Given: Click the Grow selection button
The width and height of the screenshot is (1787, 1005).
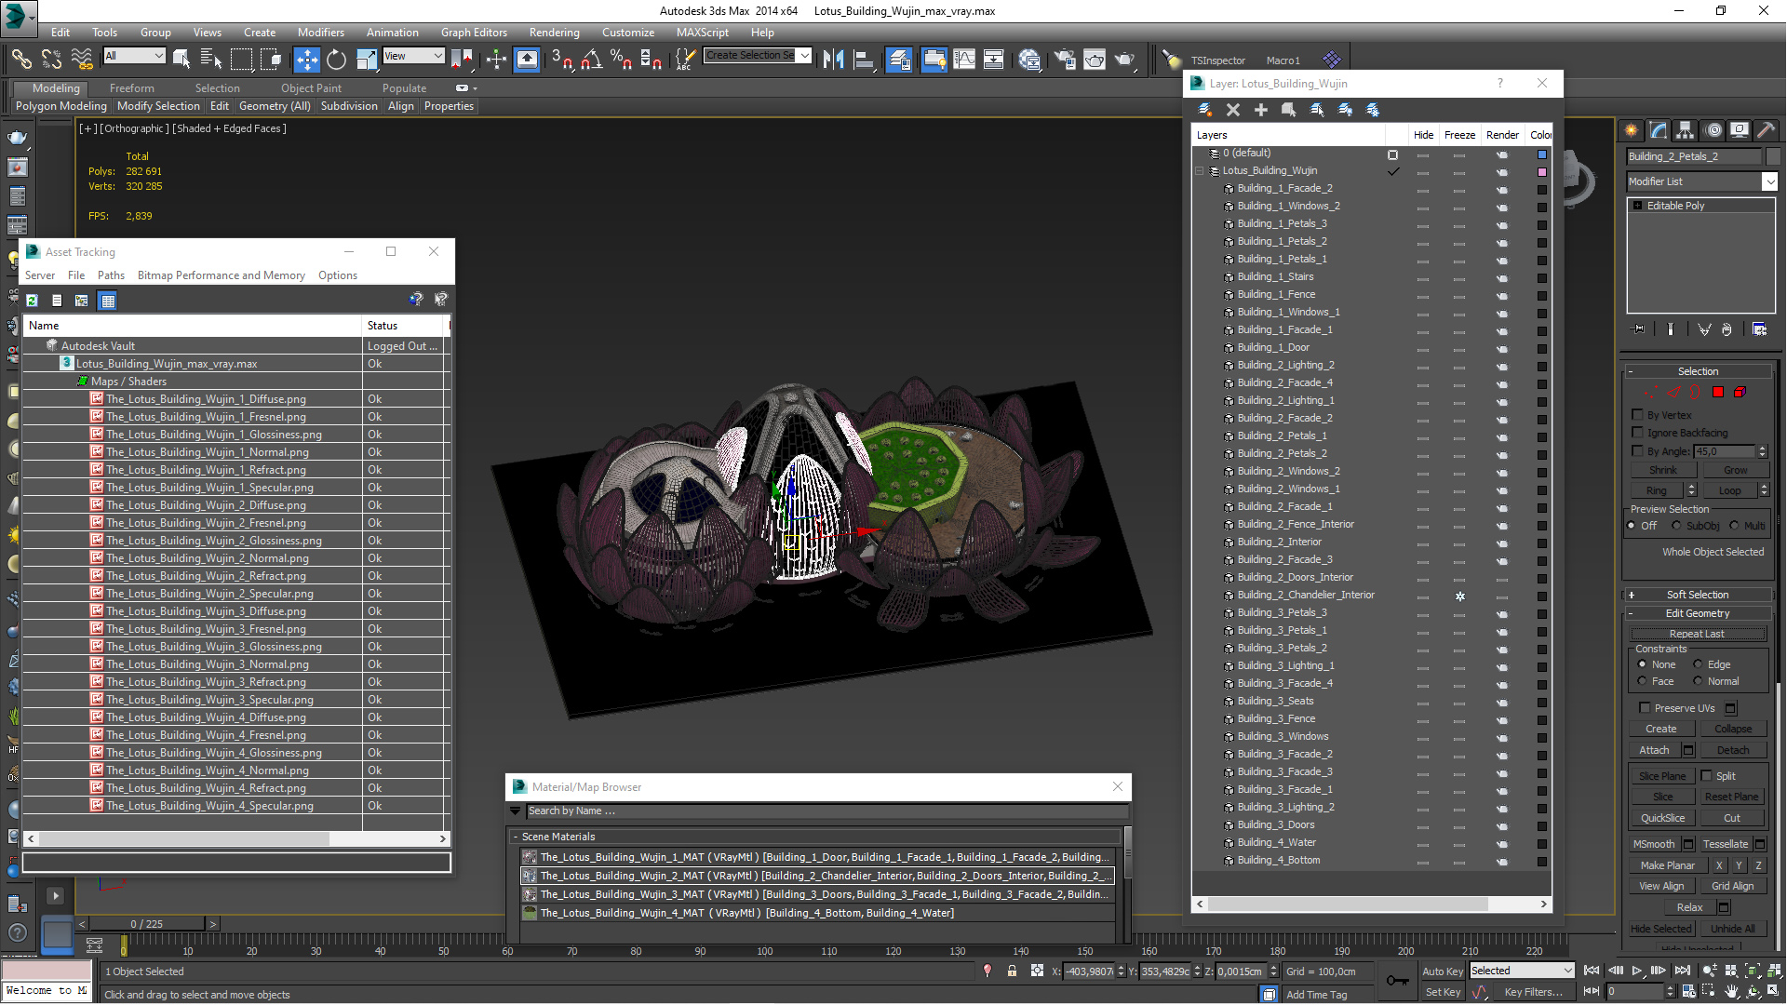Looking at the screenshot, I should click(1735, 470).
